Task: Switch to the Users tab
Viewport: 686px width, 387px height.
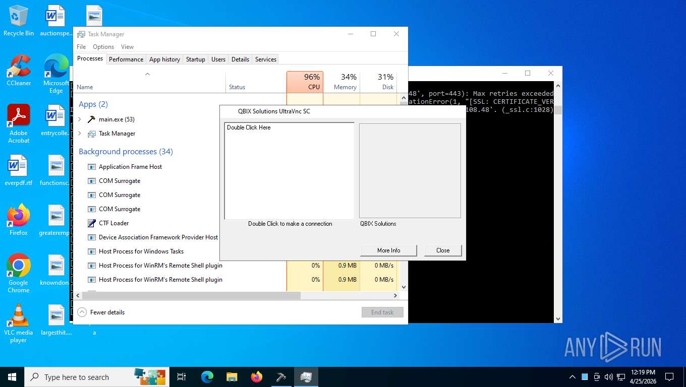Action: pyautogui.click(x=218, y=59)
